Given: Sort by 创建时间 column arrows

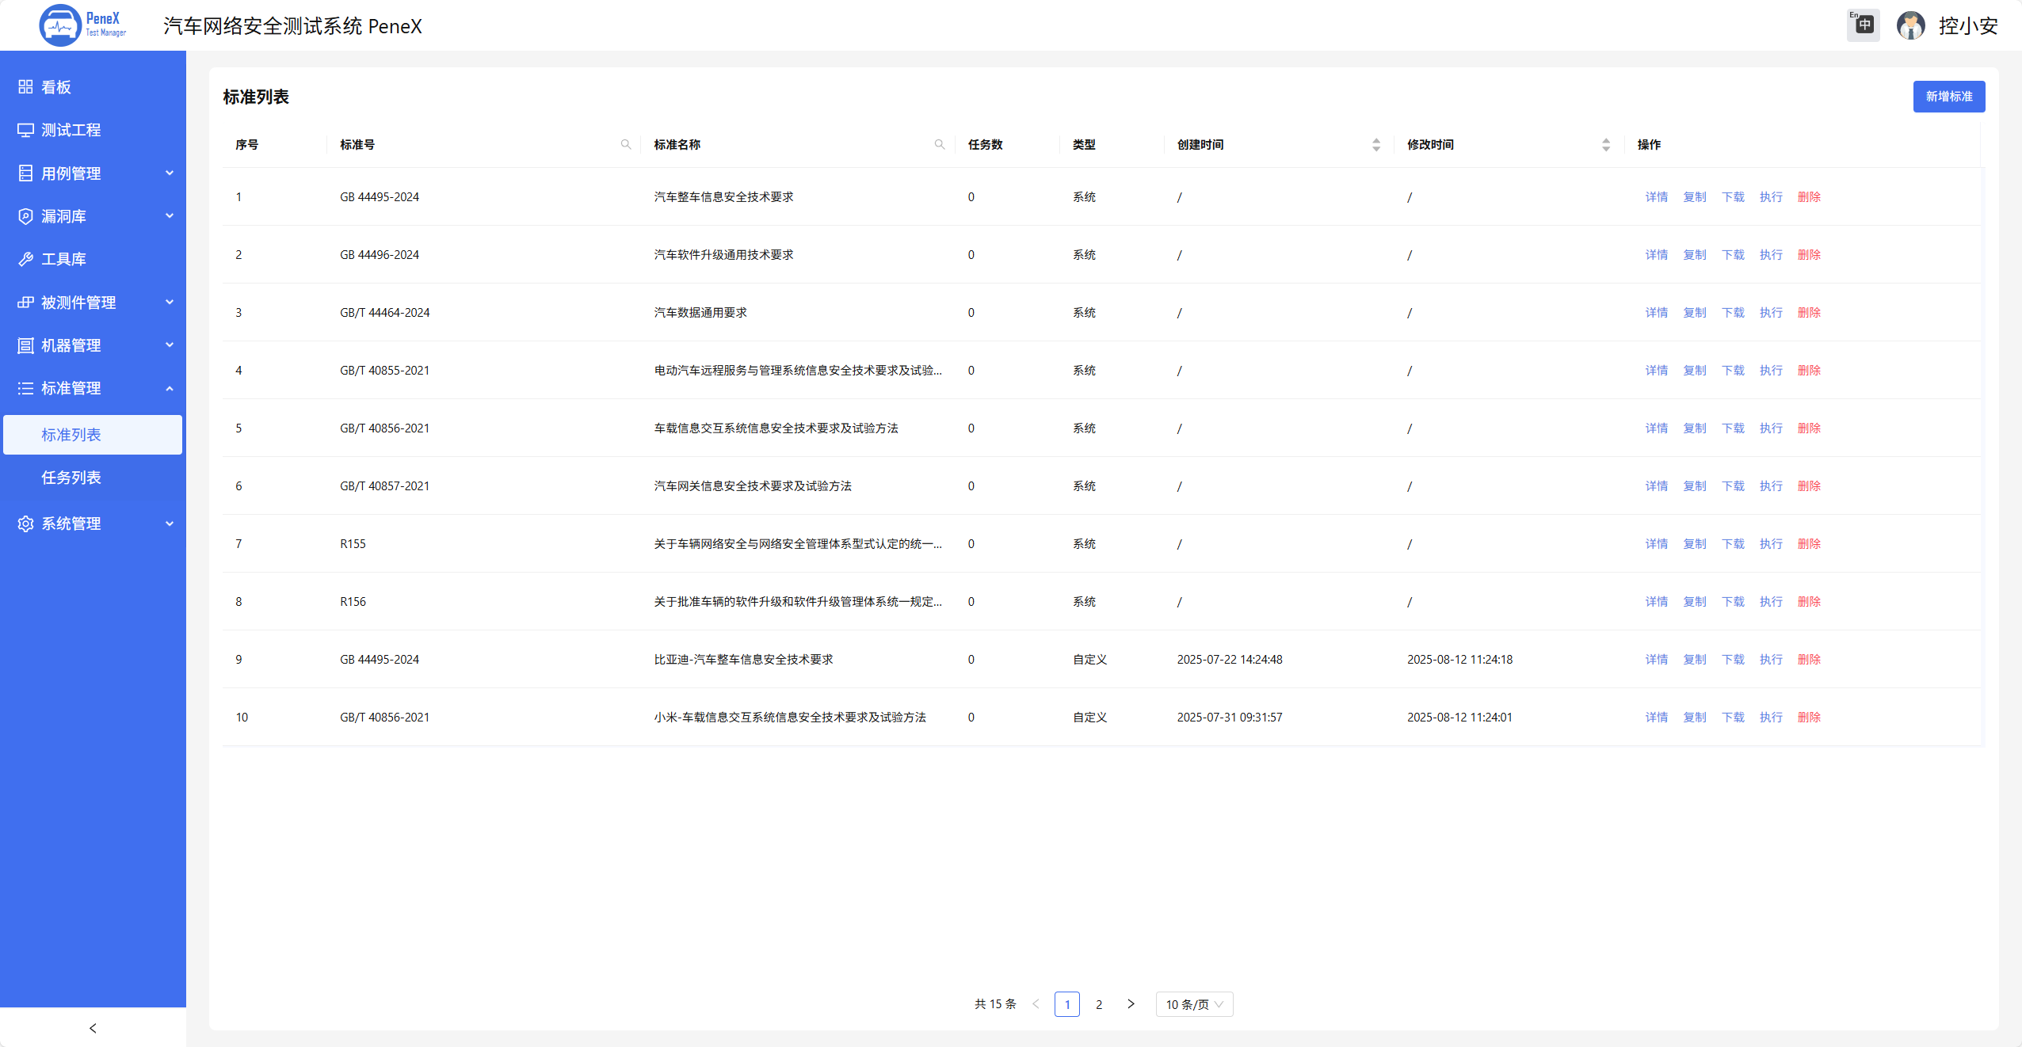Looking at the screenshot, I should point(1376,144).
